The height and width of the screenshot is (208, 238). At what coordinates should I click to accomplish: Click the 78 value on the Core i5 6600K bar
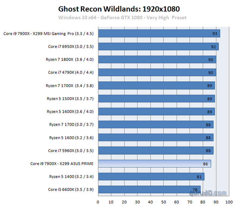click(x=195, y=190)
